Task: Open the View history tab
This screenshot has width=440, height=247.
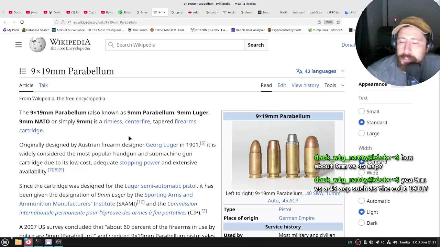Action: coord(305,85)
